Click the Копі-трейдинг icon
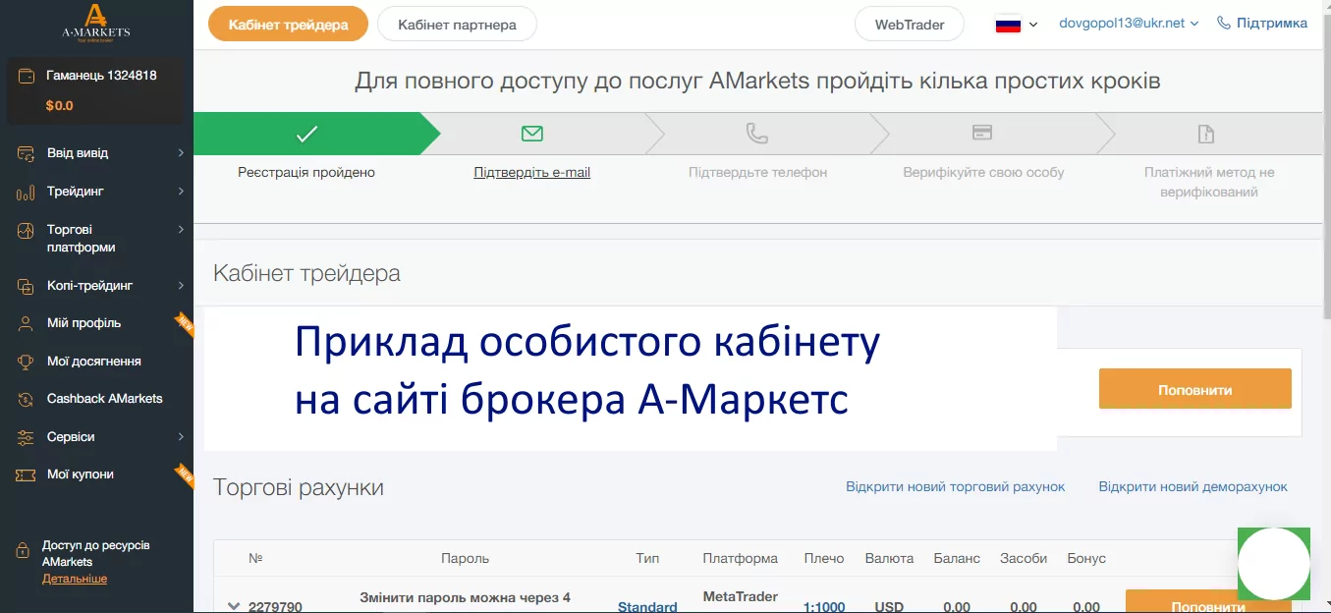The height and width of the screenshot is (613, 1331). [27, 286]
